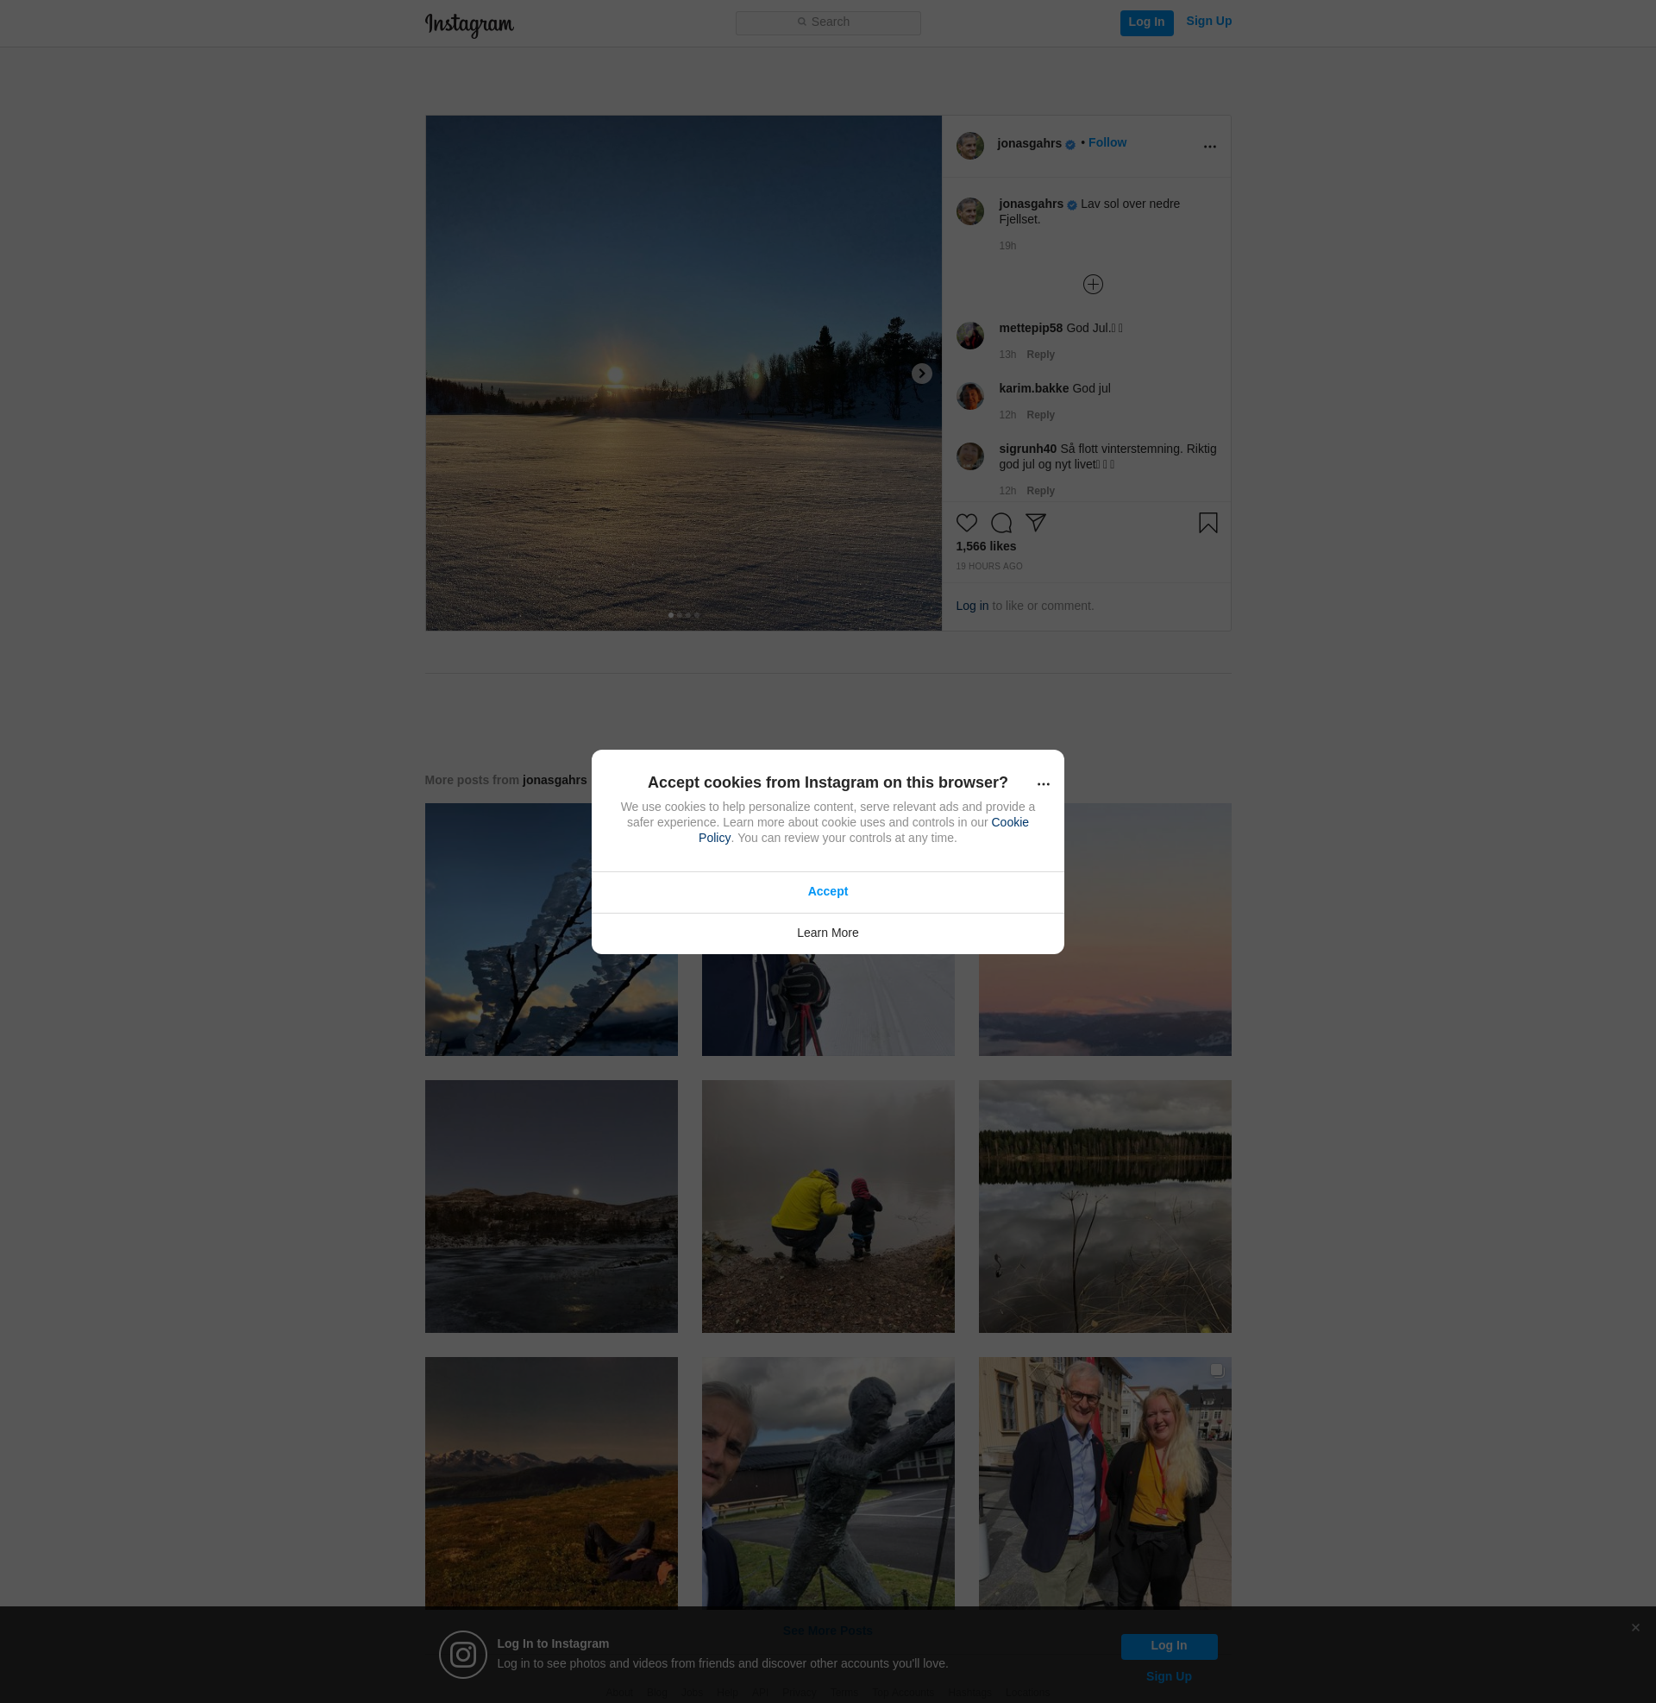The height and width of the screenshot is (1703, 1656).
Task: Reply to mettepip58's comment
Action: tap(1039, 355)
